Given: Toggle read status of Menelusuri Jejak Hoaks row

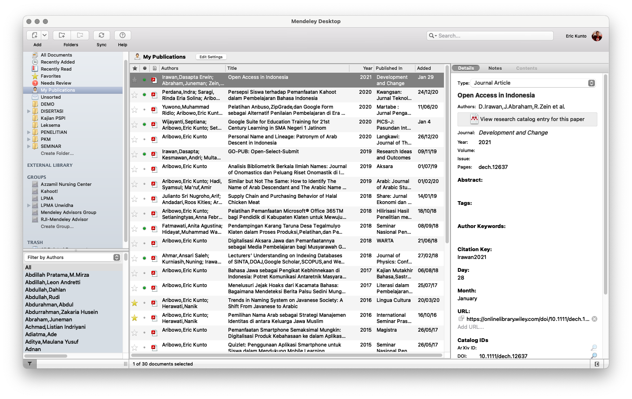Looking at the screenshot, I should pyautogui.click(x=144, y=288).
